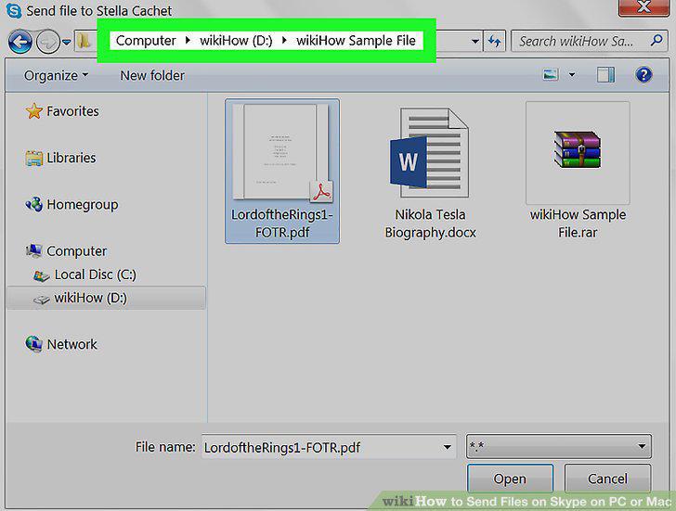Click the wikiHow Sample File.rar name label
The image size is (676, 511).
(x=578, y=224)
